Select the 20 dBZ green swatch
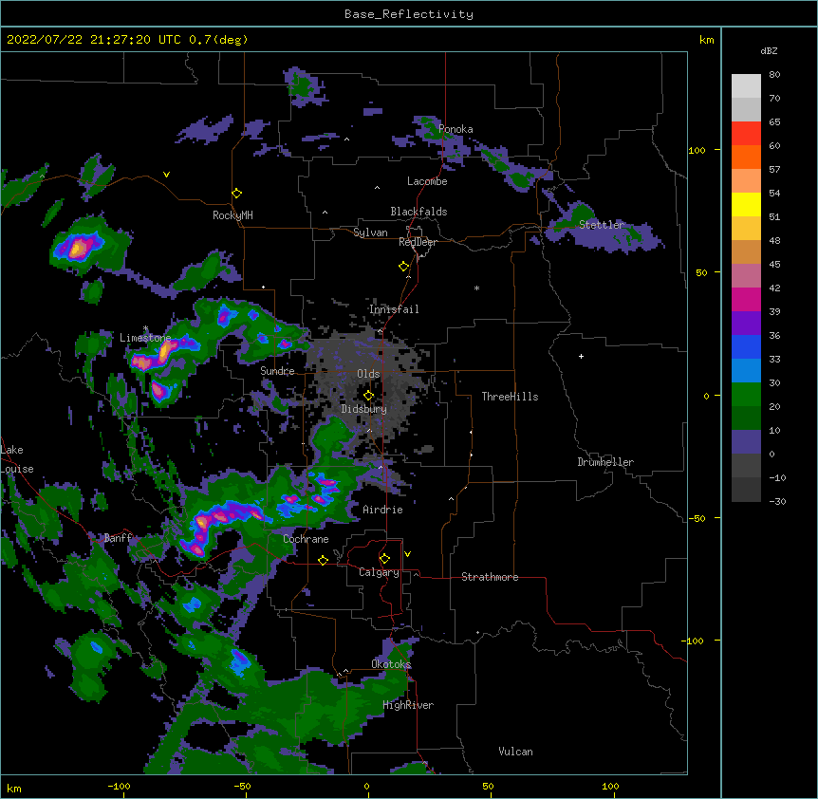This screenshot has height=799, width=818. point(746,395)
